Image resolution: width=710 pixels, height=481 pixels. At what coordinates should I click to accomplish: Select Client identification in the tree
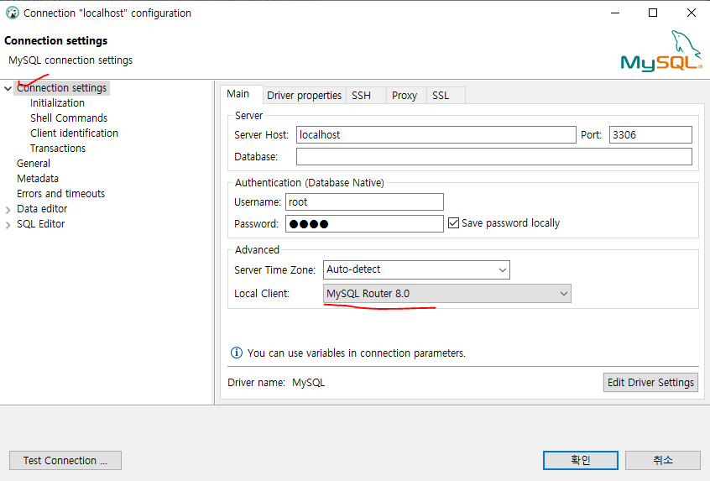pos(74,133)
